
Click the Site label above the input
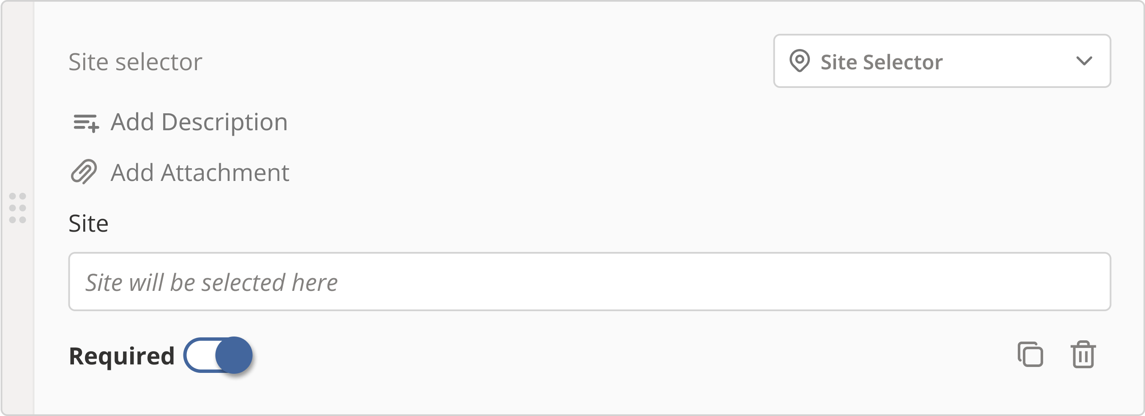pyautogui.click(x=88, y=223)
